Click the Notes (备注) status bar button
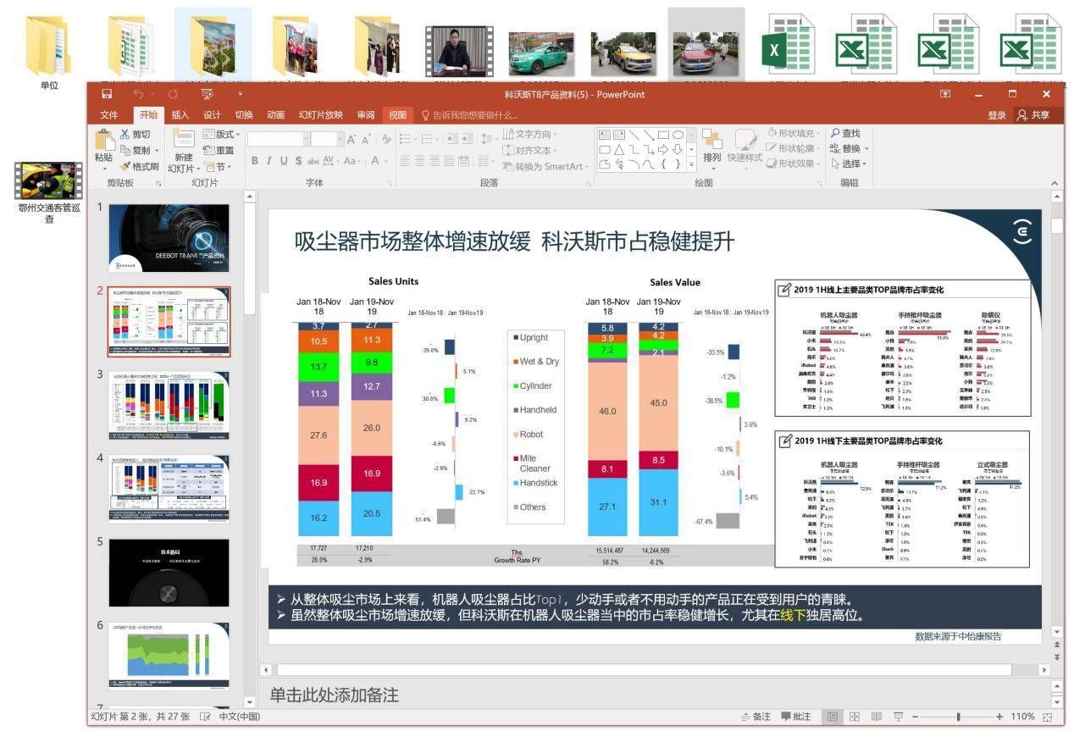 (756, 717)
